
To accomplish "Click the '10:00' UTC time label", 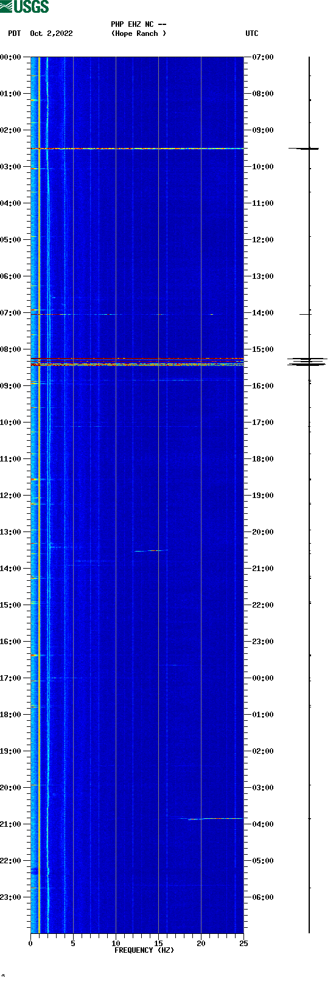I will pos(263,167).
